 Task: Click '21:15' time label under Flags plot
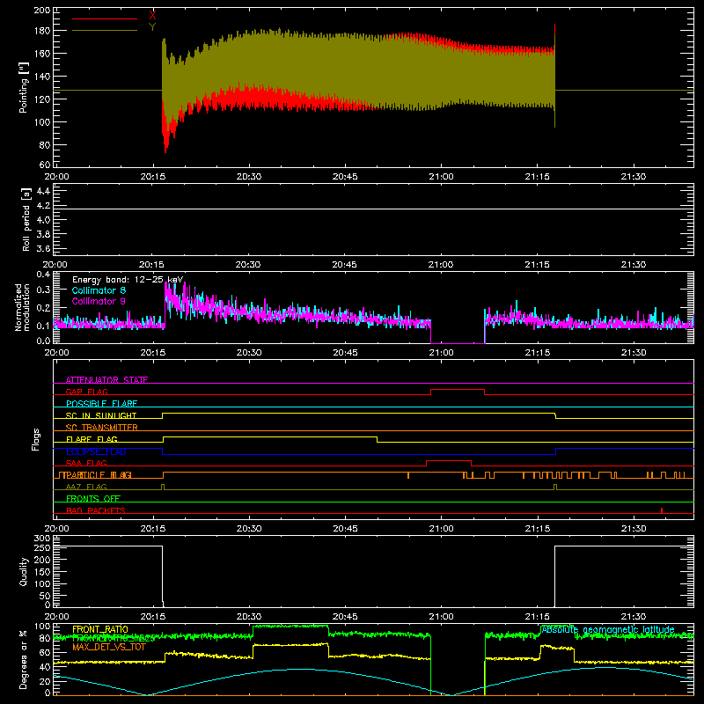(x=537, y=529)
